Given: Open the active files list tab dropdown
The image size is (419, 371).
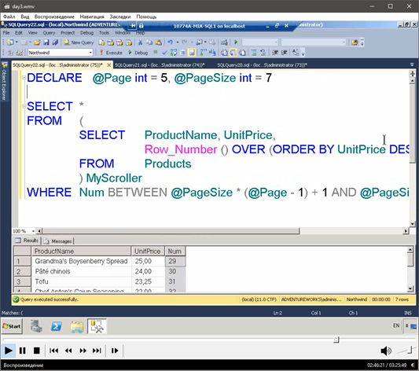Looking at the screenshot, I should [x=412, y=64].
